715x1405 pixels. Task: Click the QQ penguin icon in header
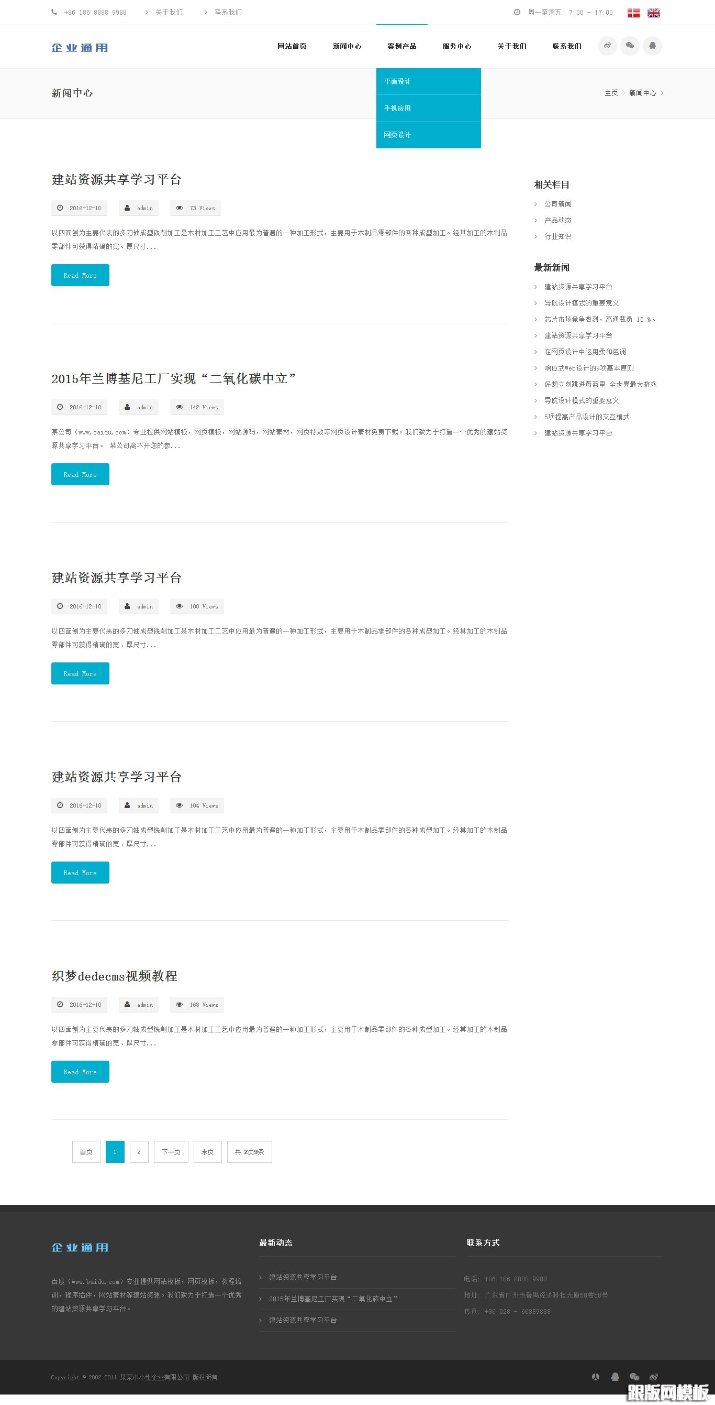652,46
